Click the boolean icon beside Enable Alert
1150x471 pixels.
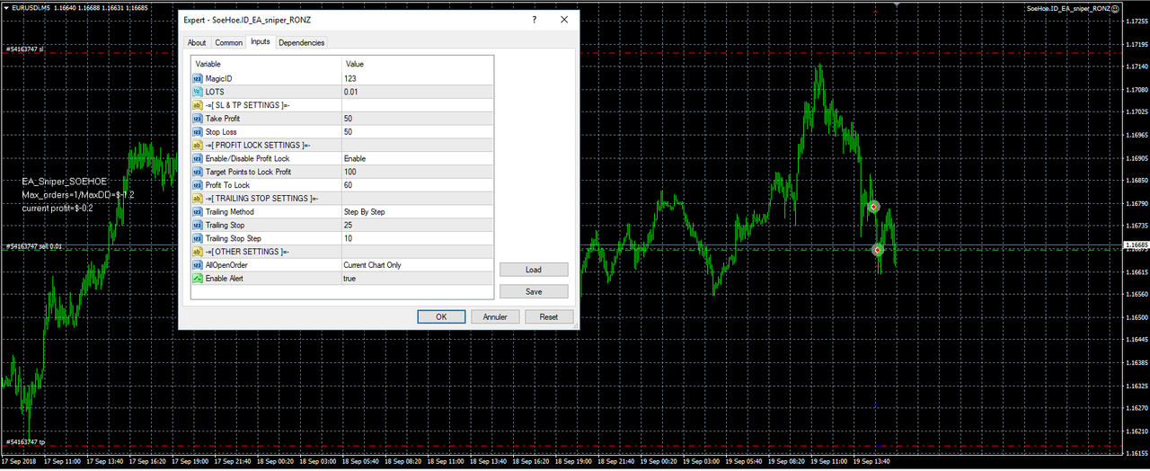pos(198,279)
